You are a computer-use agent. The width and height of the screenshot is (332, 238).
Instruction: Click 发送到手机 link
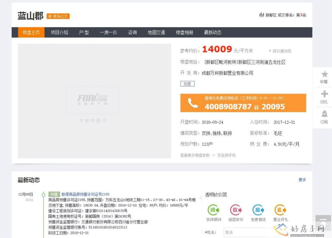tap(226, 155)
